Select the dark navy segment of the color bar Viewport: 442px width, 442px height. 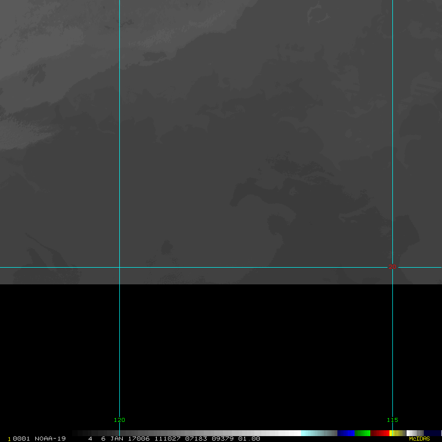pos(432,433)
